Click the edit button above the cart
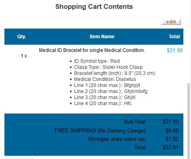Screen dimensions: 191x159 click(x=171, y=22)
